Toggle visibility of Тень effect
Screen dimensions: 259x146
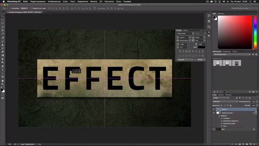click(222, 126)
